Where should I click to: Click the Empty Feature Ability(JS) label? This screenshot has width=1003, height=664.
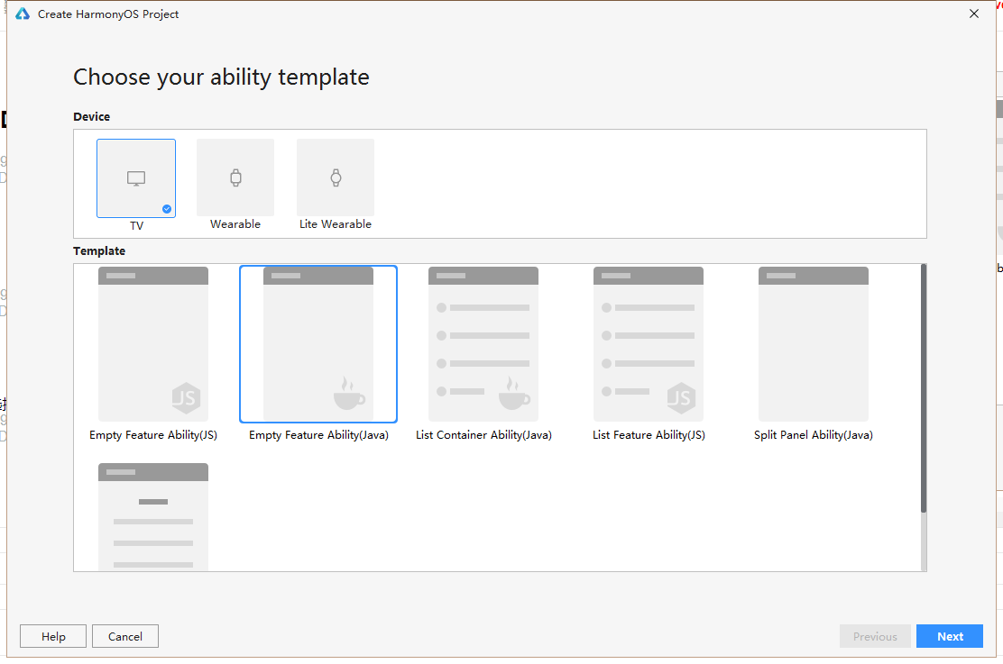[x=152, y=435]
